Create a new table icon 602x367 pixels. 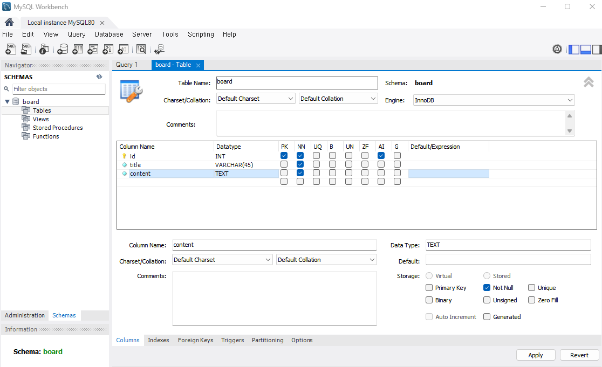[78, 49]
